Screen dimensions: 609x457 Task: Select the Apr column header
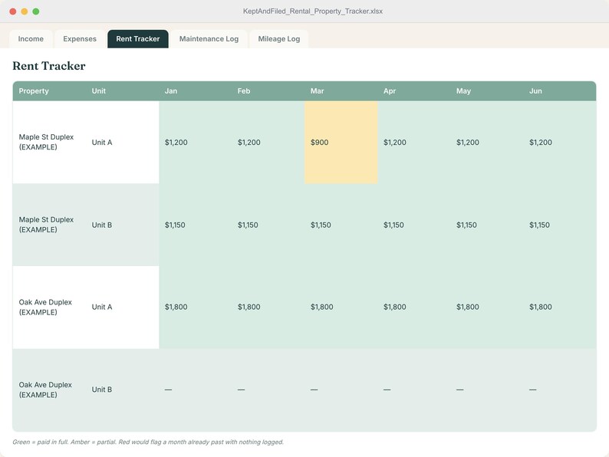[414, 90]
